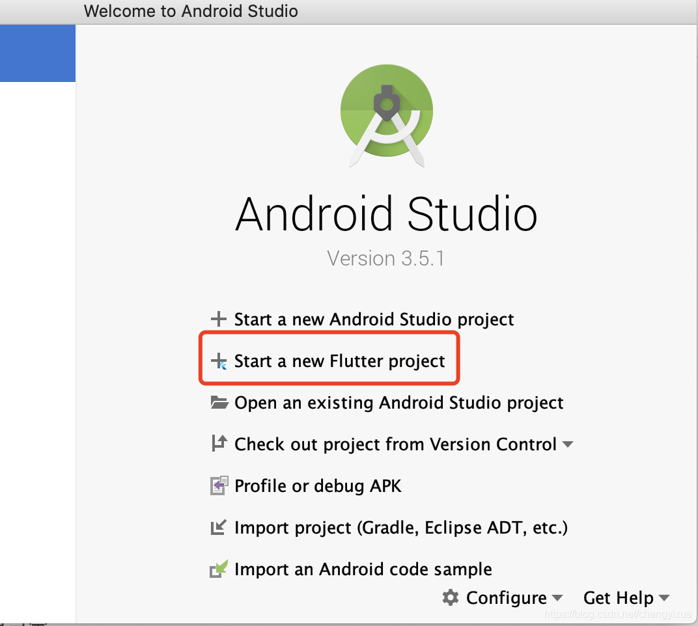
Task: Import an Android code sample
Action: (x=363, y=569)
